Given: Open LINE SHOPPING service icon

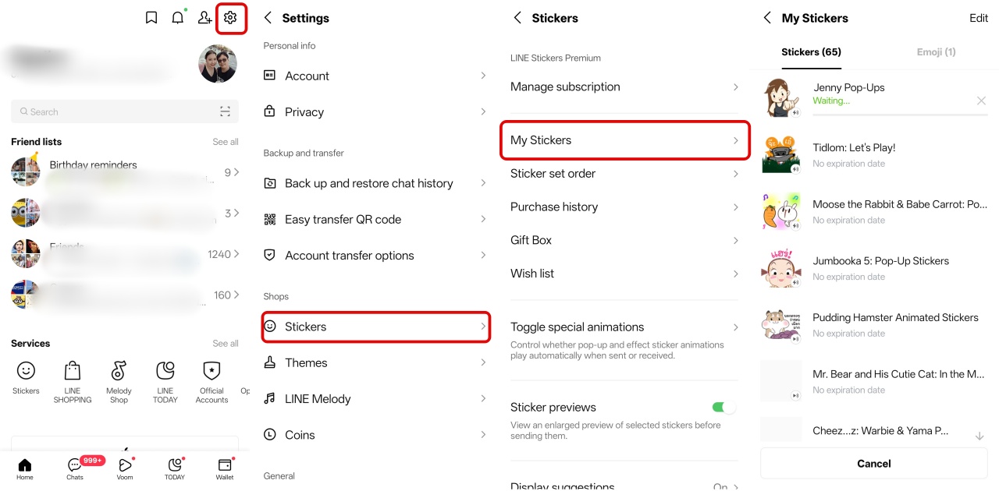Looking at the screenshot, I should [72, 382].
